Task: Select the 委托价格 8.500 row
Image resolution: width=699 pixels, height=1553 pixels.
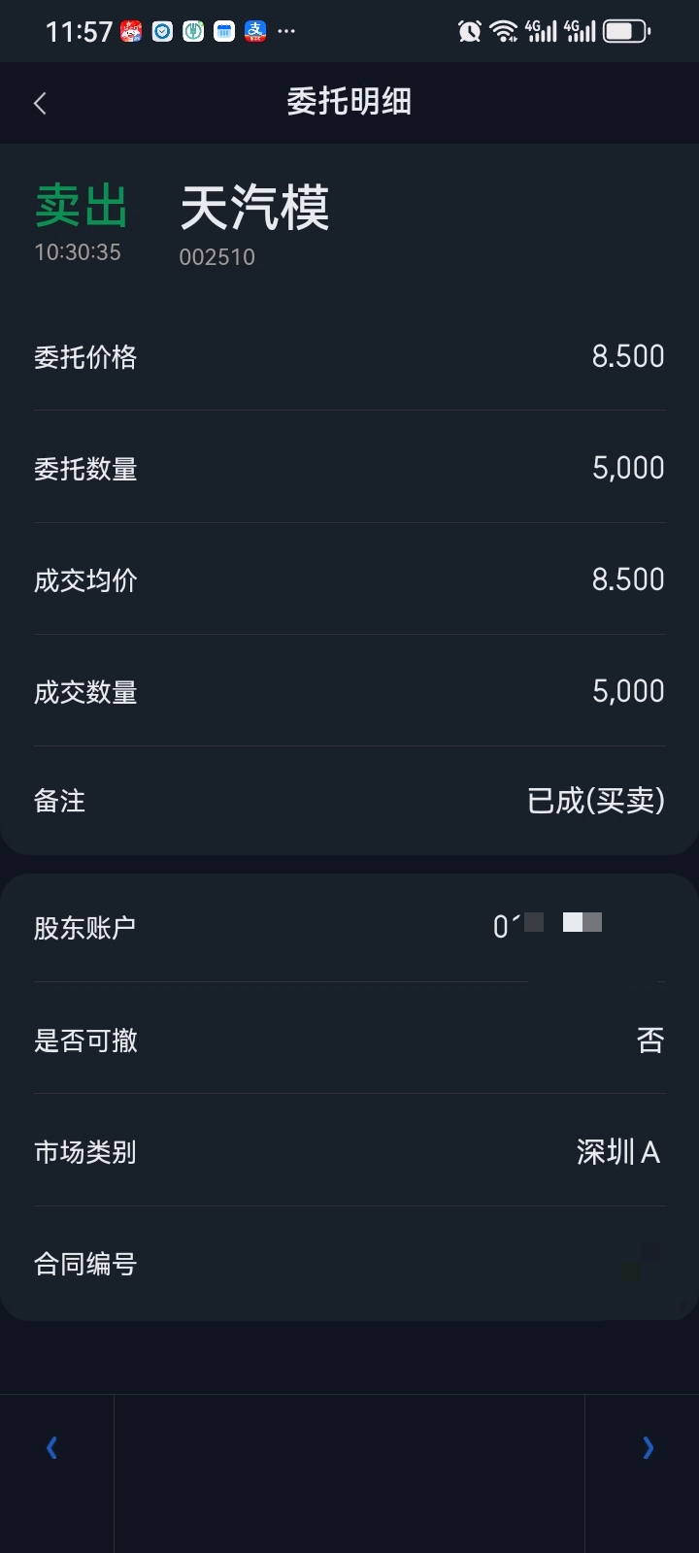Action: 349,356
